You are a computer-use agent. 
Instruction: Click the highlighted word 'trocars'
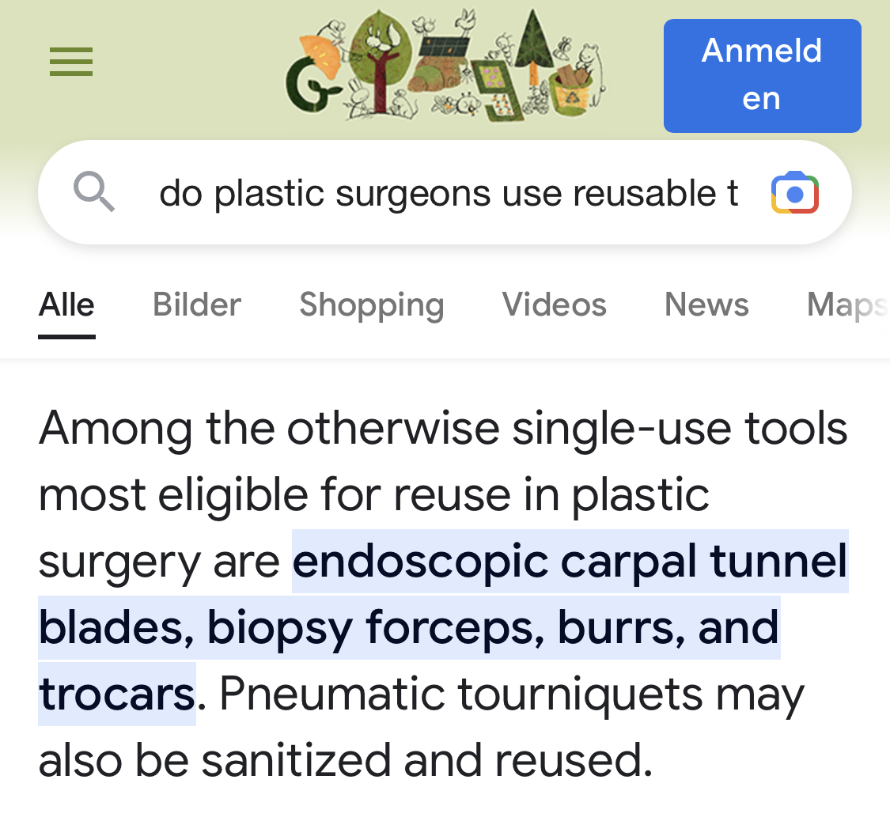tap(117, 694)
